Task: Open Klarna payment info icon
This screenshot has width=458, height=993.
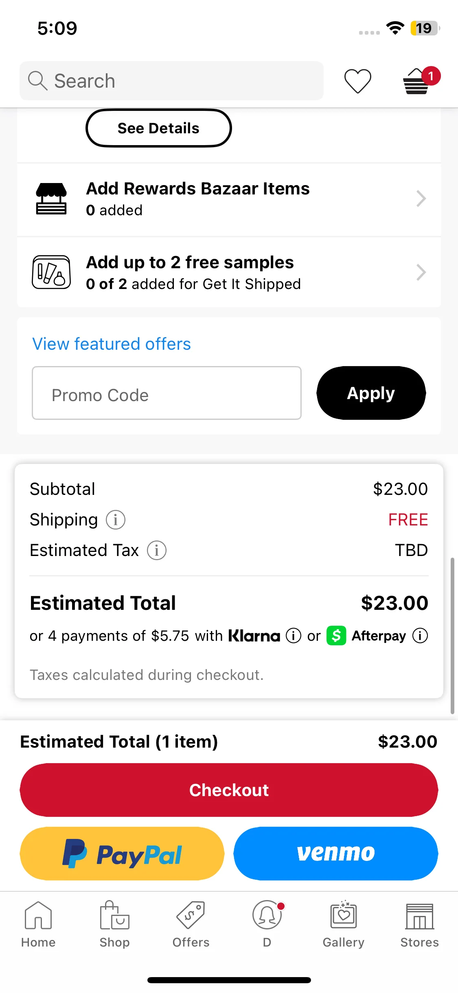Action: pos(293,636)
